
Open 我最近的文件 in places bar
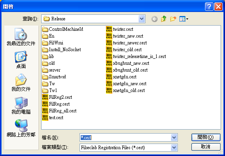click(x=21, y=37)
